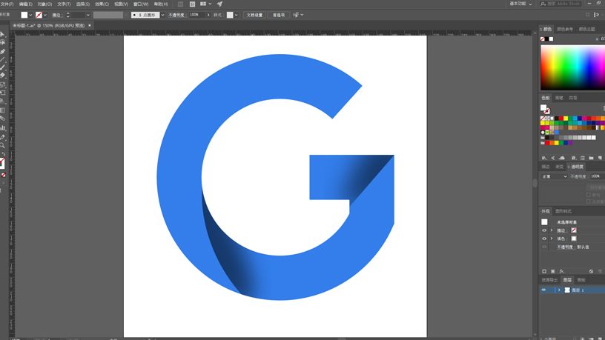
Task: Select the Selection arrow tool
Action: [2, 34]
